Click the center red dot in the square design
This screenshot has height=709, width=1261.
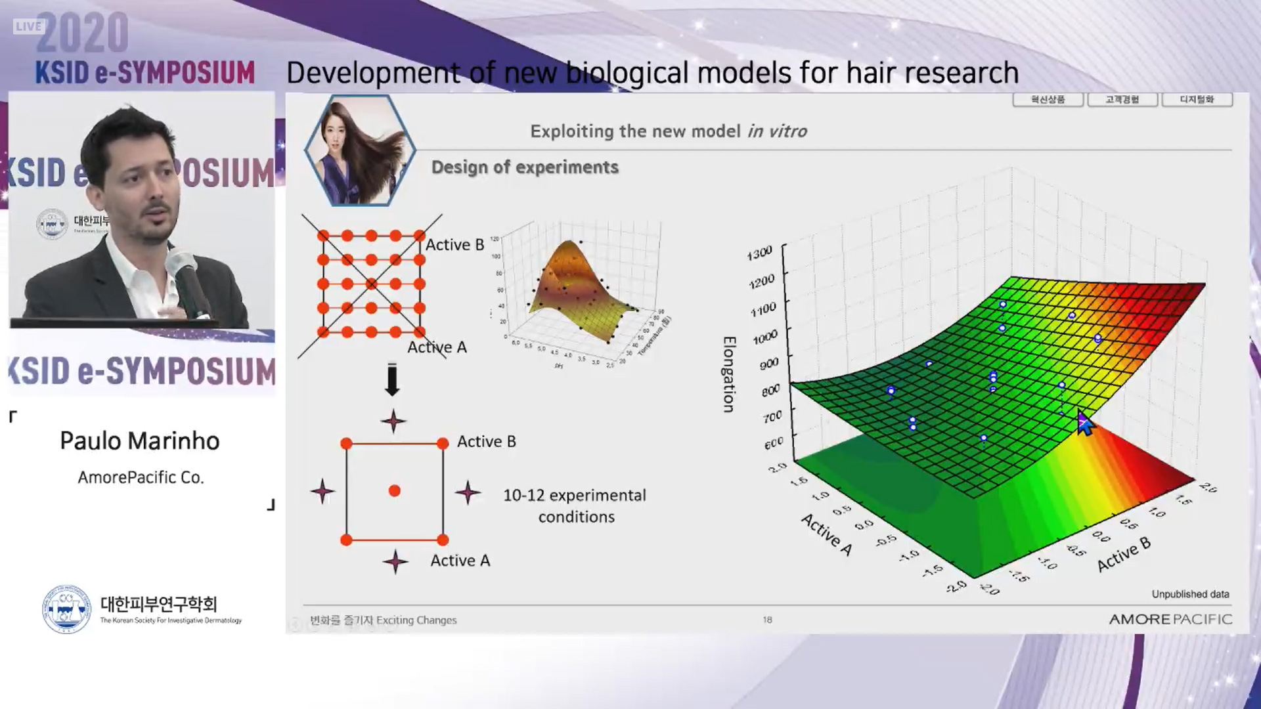coord(394,490)
